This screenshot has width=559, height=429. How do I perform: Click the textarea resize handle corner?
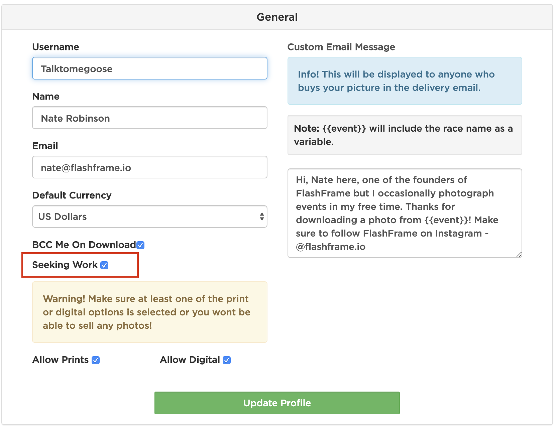point(519,255)
